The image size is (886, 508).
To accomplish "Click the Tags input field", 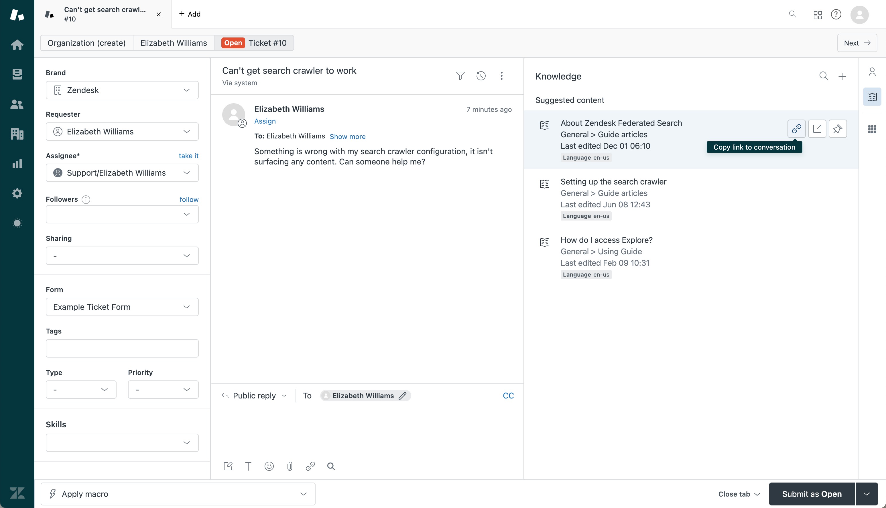I will (x=122, y=348).
